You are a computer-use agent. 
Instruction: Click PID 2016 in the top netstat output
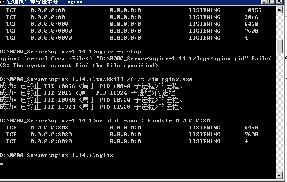(251, 17)
